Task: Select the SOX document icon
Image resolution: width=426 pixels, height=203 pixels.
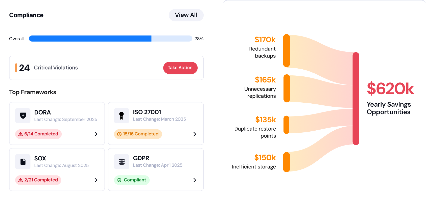Action: [x=23, y=161]
